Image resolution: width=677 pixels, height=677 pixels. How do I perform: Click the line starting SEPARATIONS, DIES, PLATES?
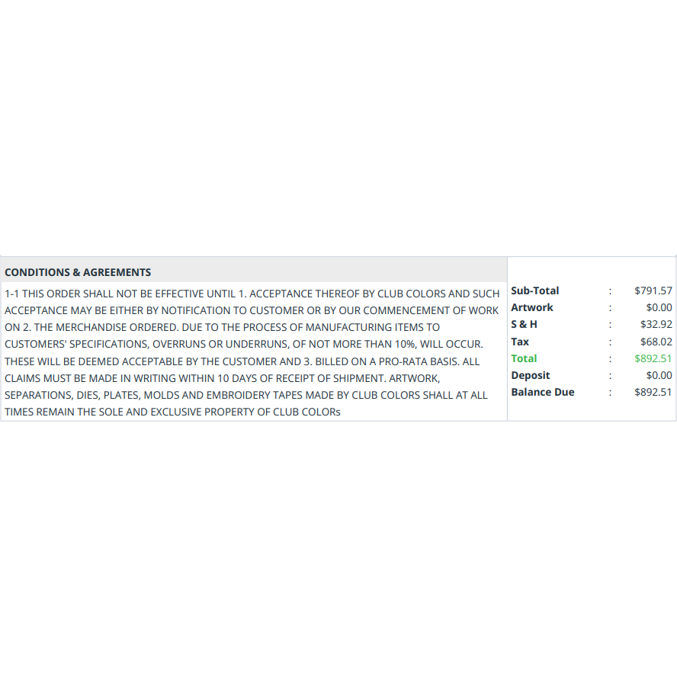[x=246, y=396]
